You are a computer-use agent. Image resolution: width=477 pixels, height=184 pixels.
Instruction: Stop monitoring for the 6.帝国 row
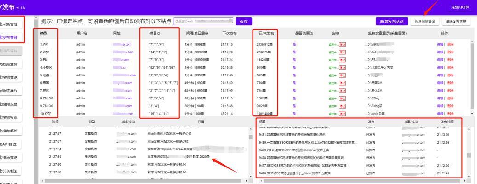pos(342,83)
